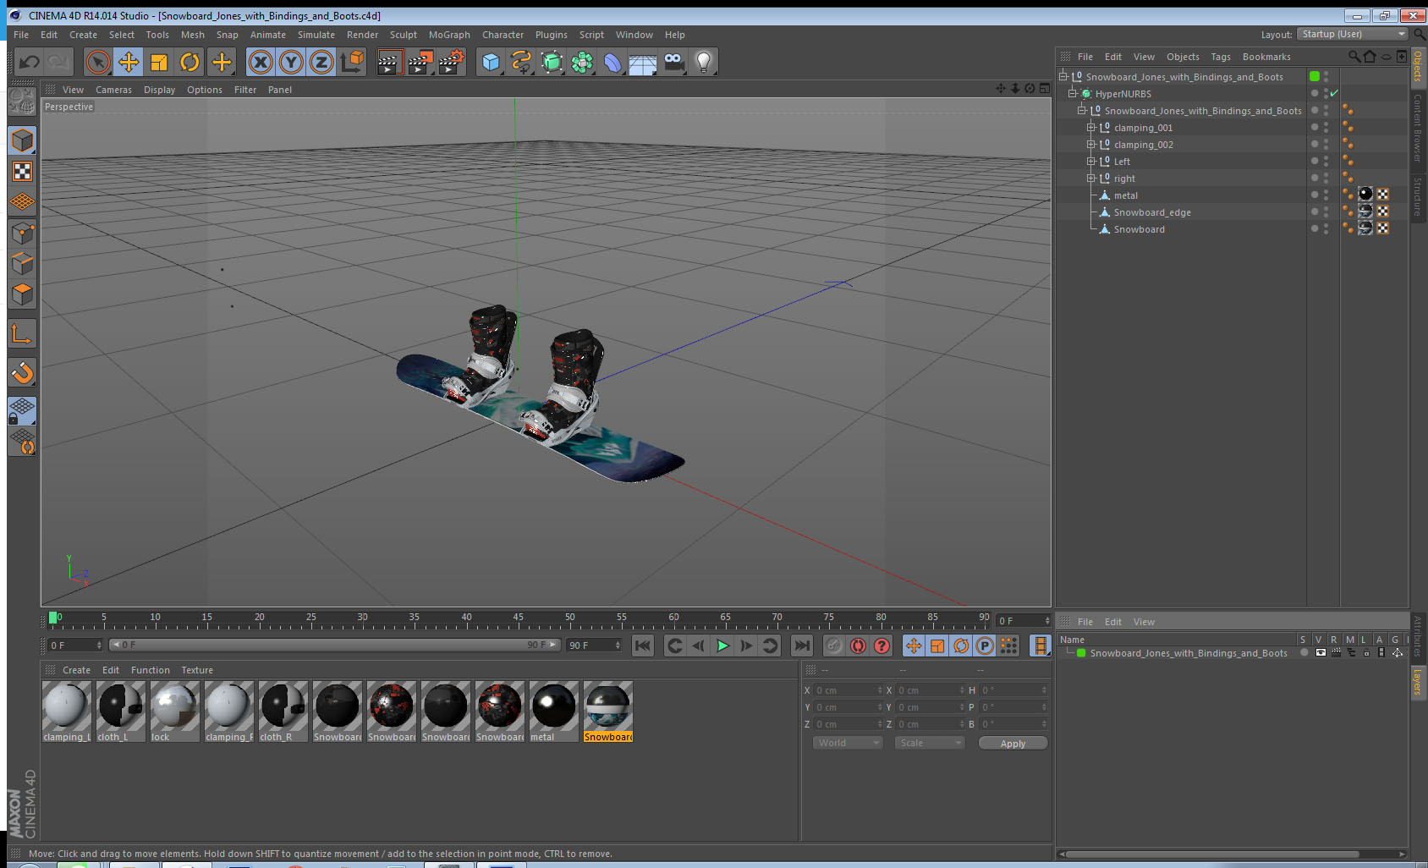The image size is (1428, 868).
Task: Select Polygons mode in left sidebar
Action: (x=22, y=294)
